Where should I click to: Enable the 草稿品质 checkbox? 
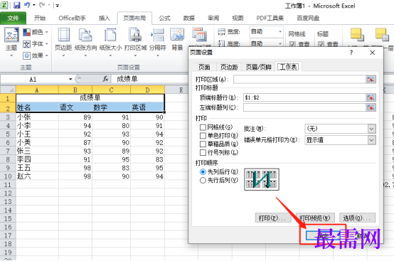tap(203, 144)
